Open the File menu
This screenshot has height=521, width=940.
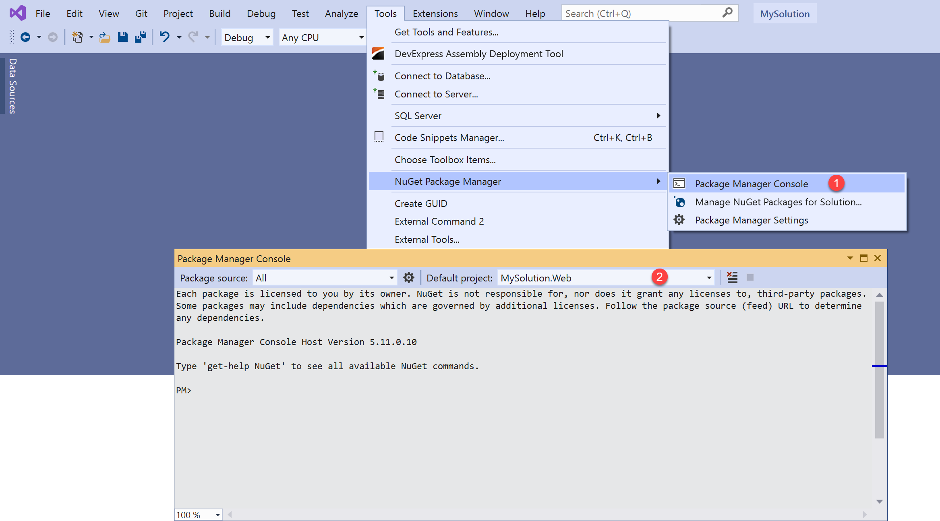pyautogui.click(x=43, y=13)
